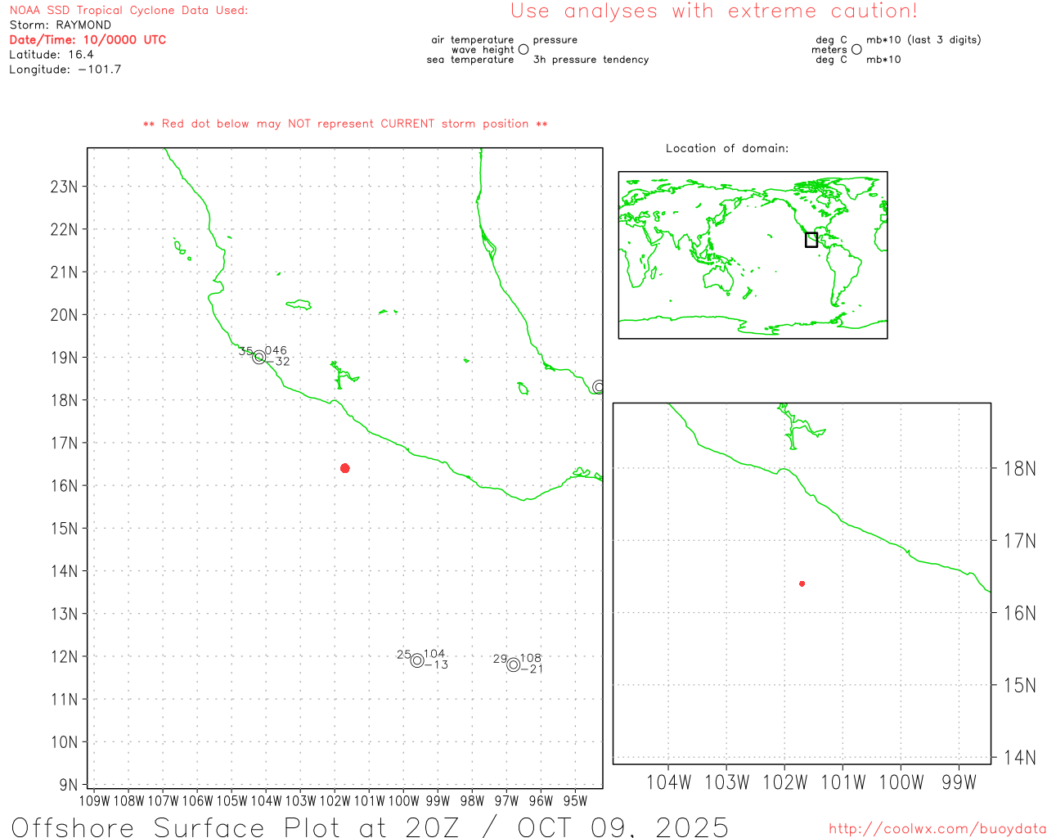Click the 'Location of domain:' label
This screenshot has height=838, width=1047.
point(727,148)
